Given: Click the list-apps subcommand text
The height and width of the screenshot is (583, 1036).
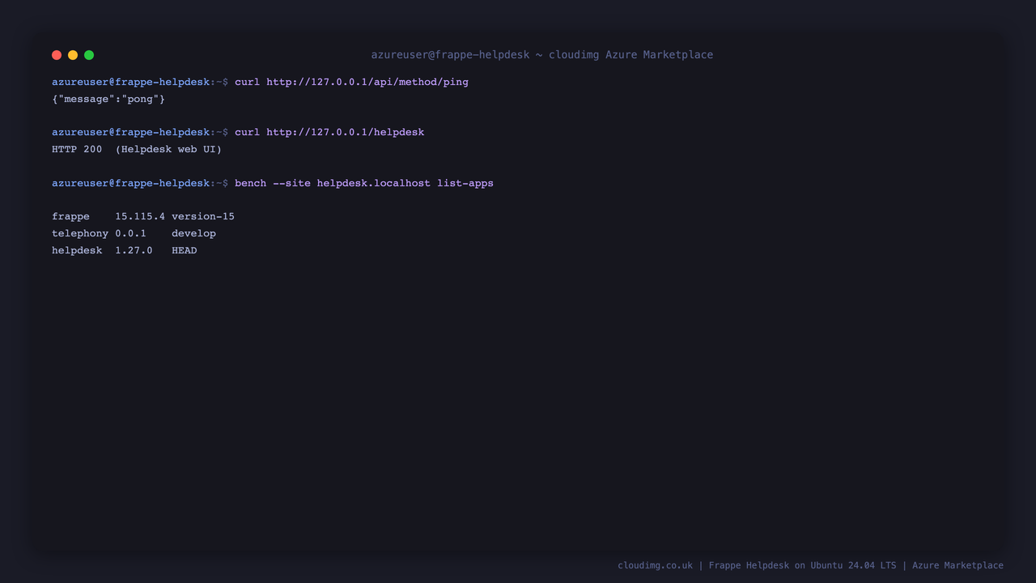Looking at the screenshot, I should [465, 183].
